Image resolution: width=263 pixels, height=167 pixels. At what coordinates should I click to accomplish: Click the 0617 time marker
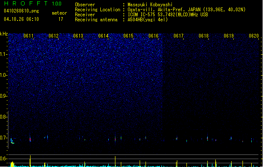179,35
